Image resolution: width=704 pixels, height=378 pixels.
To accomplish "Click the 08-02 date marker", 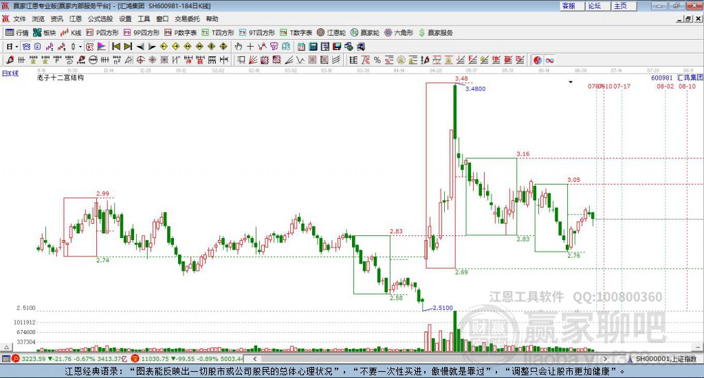I will (x=665, y=86).
